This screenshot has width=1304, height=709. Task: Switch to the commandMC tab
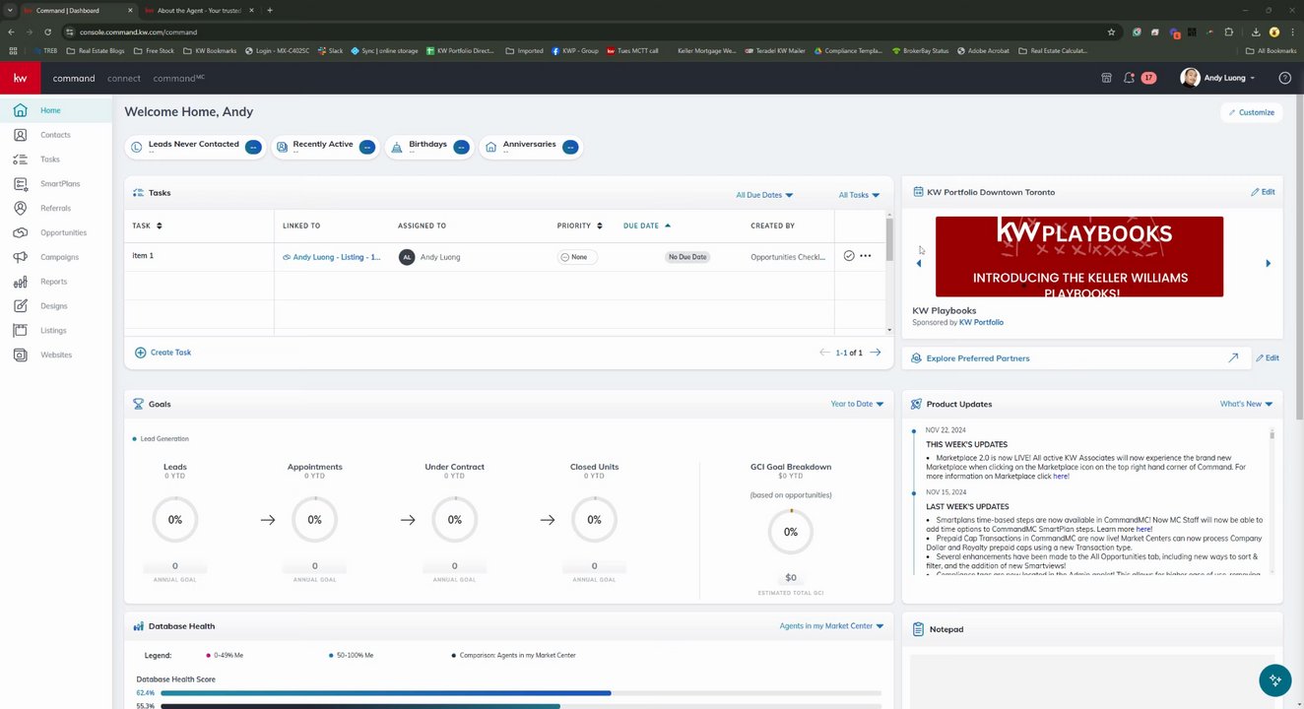(178, 78)
